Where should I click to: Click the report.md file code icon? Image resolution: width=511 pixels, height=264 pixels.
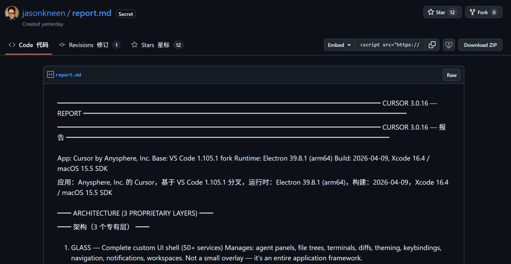tap(50, 75)
